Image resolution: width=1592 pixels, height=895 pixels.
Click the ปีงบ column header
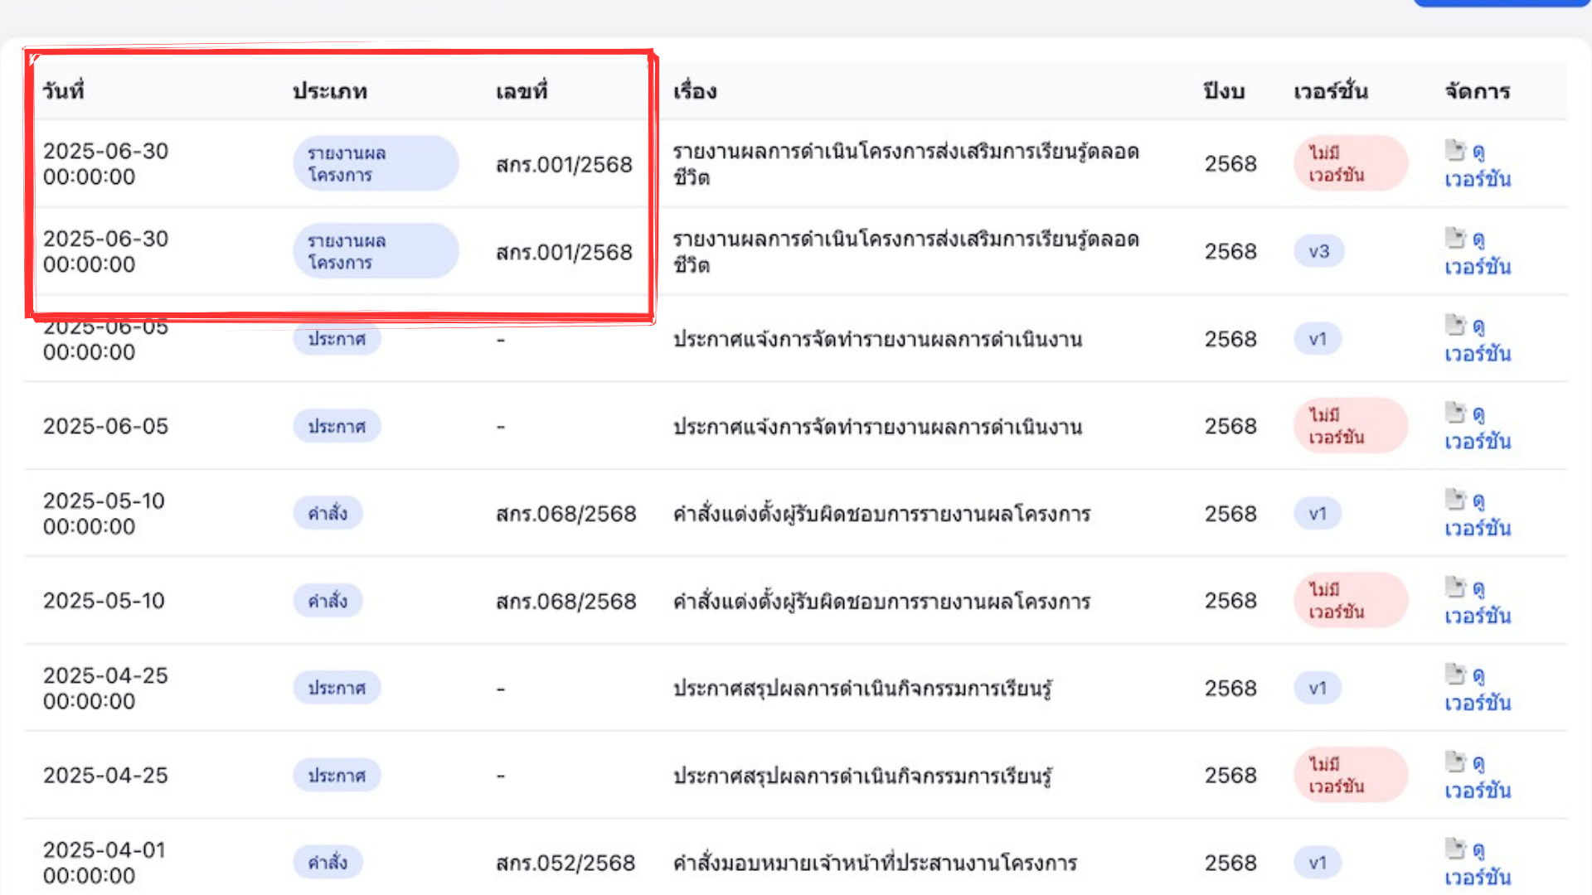coord(1224,90)
